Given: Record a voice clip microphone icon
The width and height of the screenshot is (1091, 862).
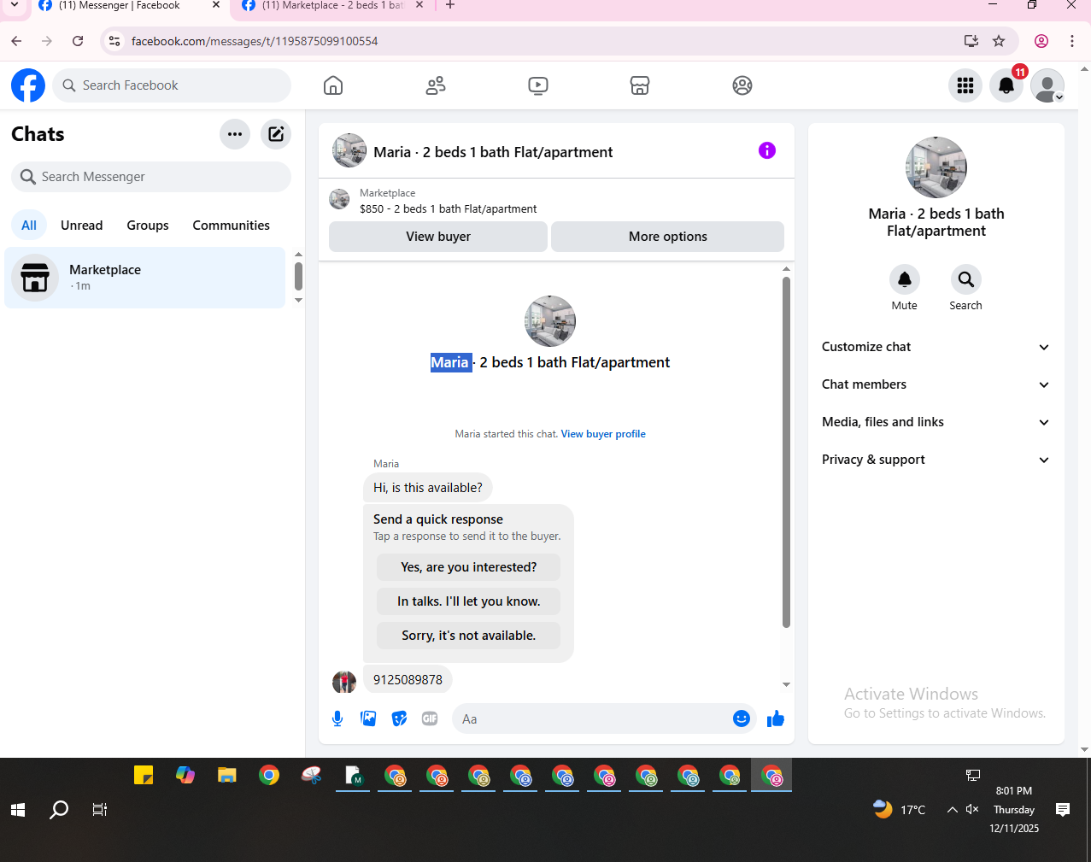Looking at the screenshot, I should (x=337, y=718).
